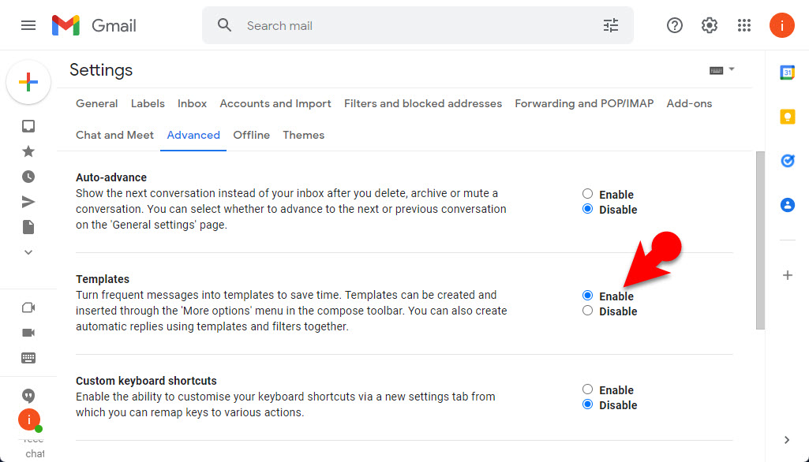Open the main menu hamburger icon

click(28, 25)
